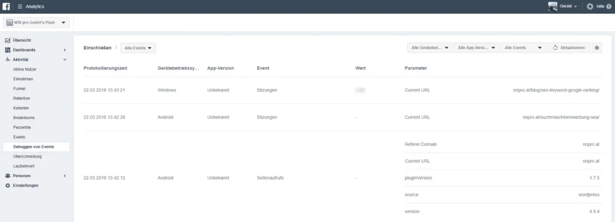Click the Windows operating system cell
Viewport: 615px width, 222px height.
pyautogui.click(x=167, y=90)
